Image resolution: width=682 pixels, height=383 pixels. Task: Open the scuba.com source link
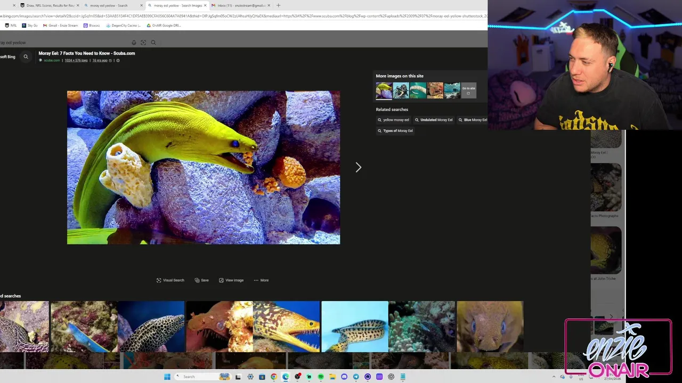pyautogui.click(x=51, y=61)
